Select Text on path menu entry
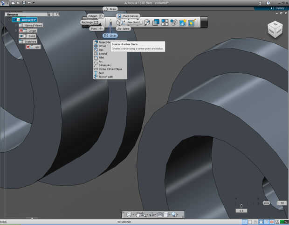This screenshot has width=289, height=225. pos(105,77)
